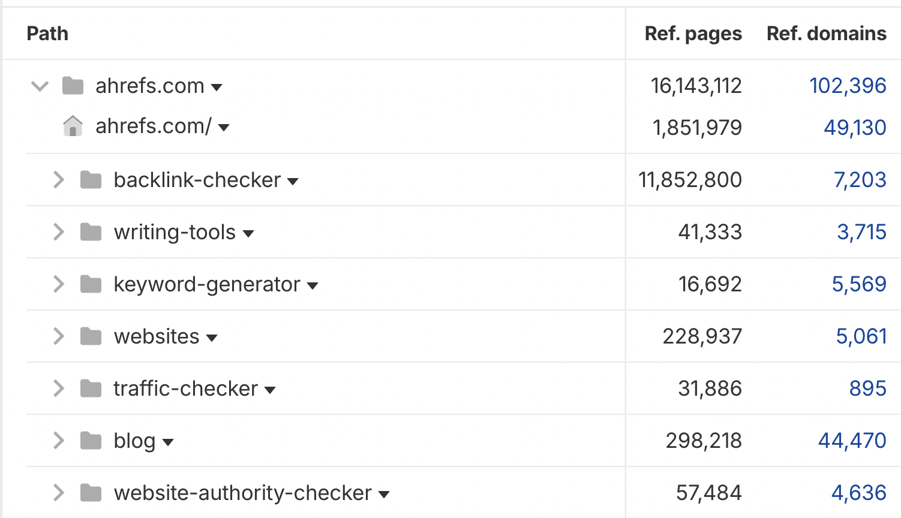Open dropdown arrow next to blog
Screen dimensions: 901x518
(x=168, y=442)
